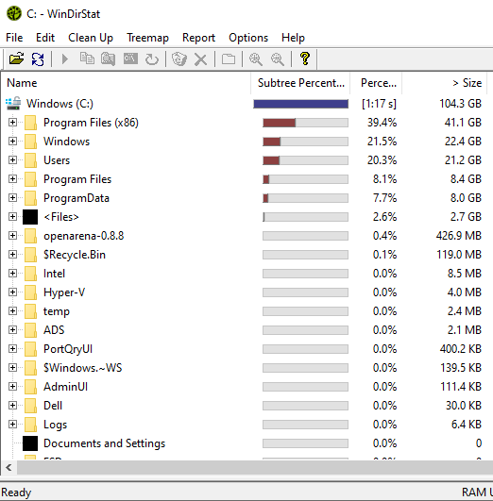Screen dimensions: 493x501
Task: Click the Ready status bar text
Action: (x=16, y=493)
